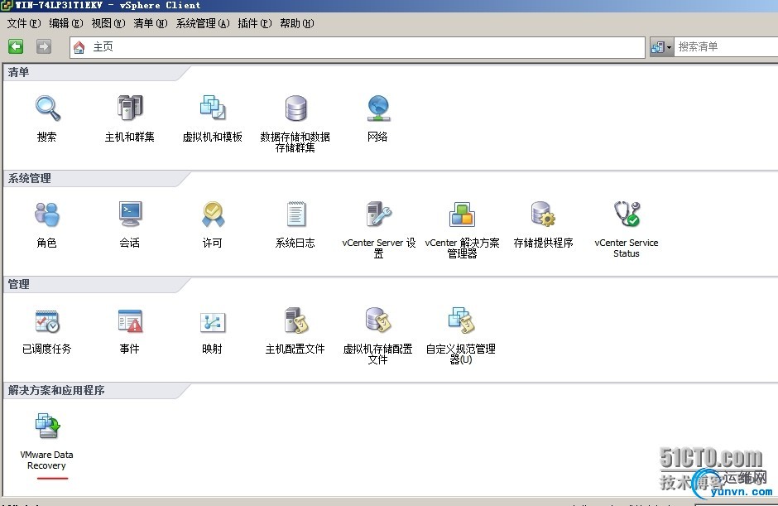The width and height of the screenshot is (778, 506).
Task: Open 主机配置文件 host profiles
Action: tap(296, 320)
